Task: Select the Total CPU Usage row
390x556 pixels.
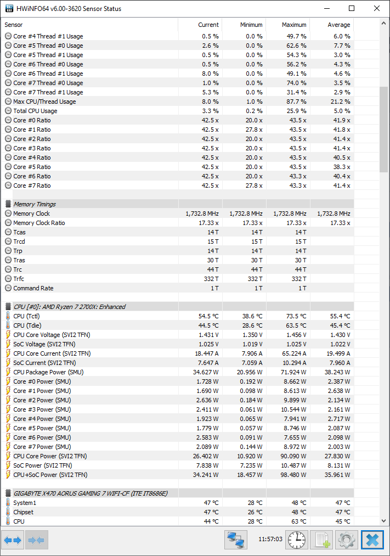Action: point(35,111)
